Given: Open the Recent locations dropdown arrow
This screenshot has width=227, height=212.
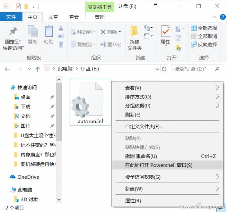Looking at the screenshot, I should click(x=29, y=69).
